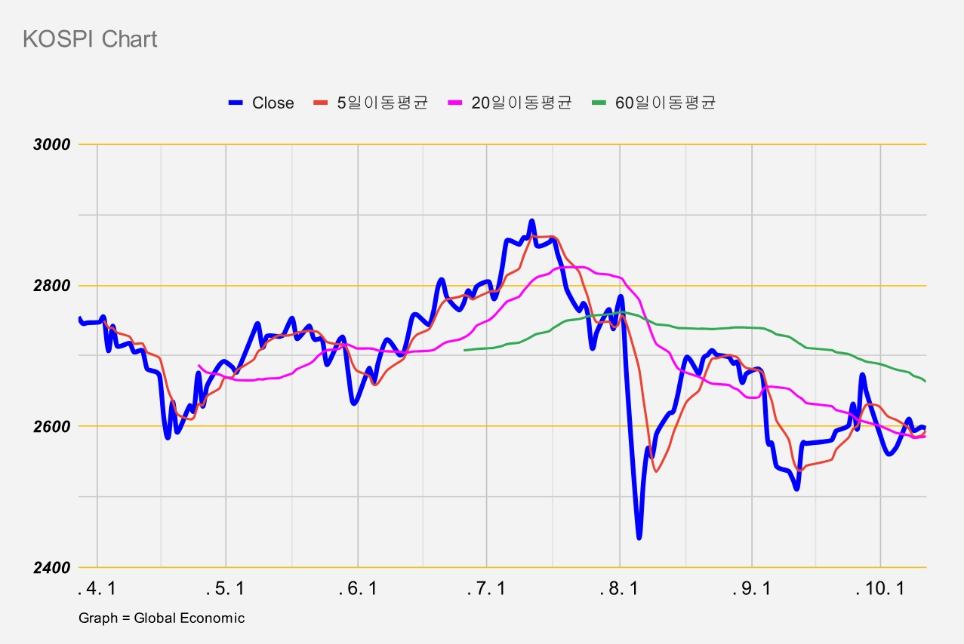Toggle the 60일이동평균 legend label

665,103
